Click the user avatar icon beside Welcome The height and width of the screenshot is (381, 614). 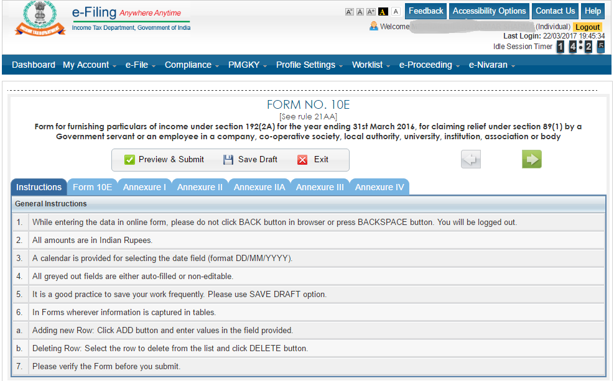pos(374,26)
